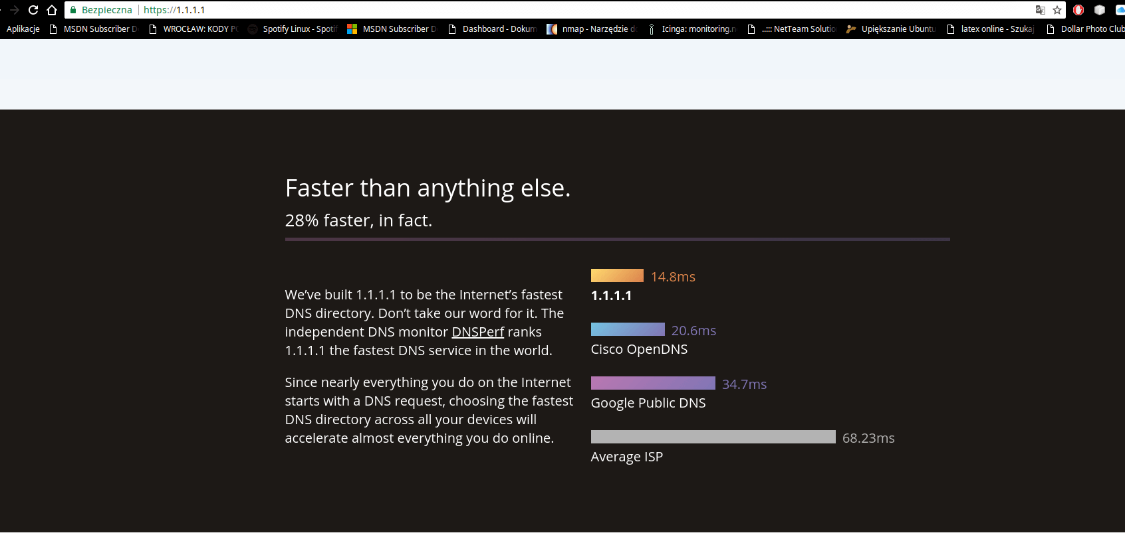Click the Icinga bookmark favicon
Viewport: 1125px width, 541px height.
652,29
